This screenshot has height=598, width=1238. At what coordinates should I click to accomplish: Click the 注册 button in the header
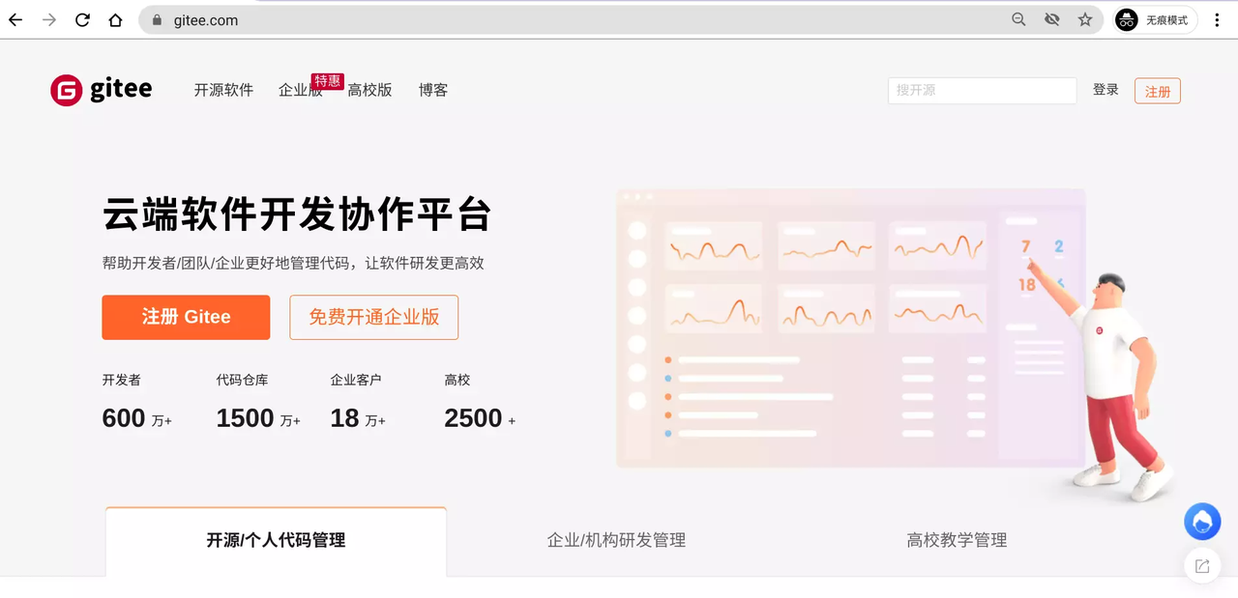1158,91
